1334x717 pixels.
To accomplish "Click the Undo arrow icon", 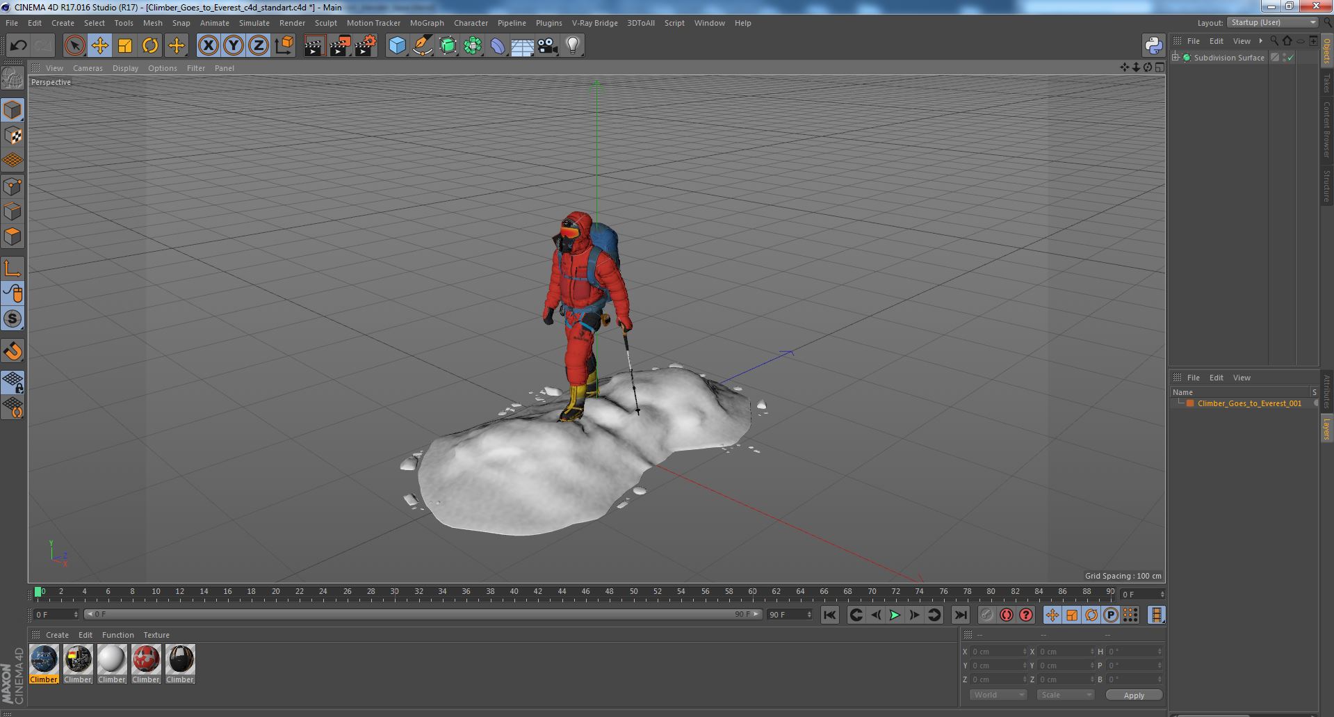I will click(18, 46).
